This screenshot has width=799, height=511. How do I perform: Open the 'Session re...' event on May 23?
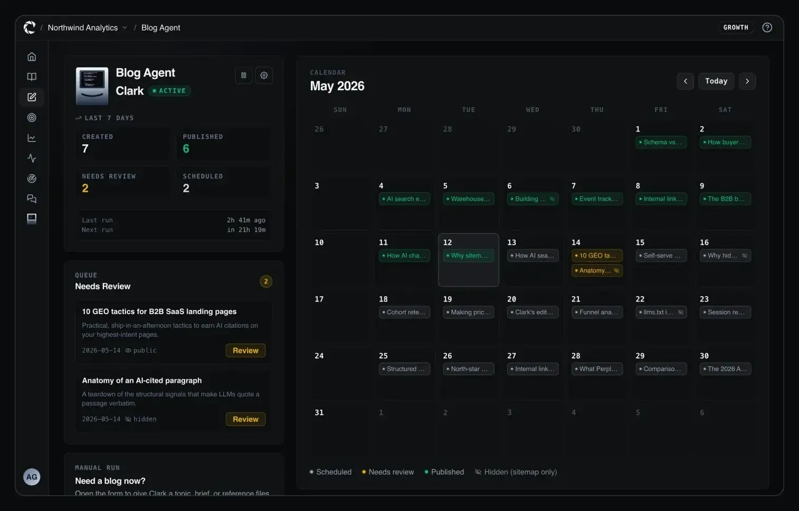pyautogui.click(x=725, y=312)
